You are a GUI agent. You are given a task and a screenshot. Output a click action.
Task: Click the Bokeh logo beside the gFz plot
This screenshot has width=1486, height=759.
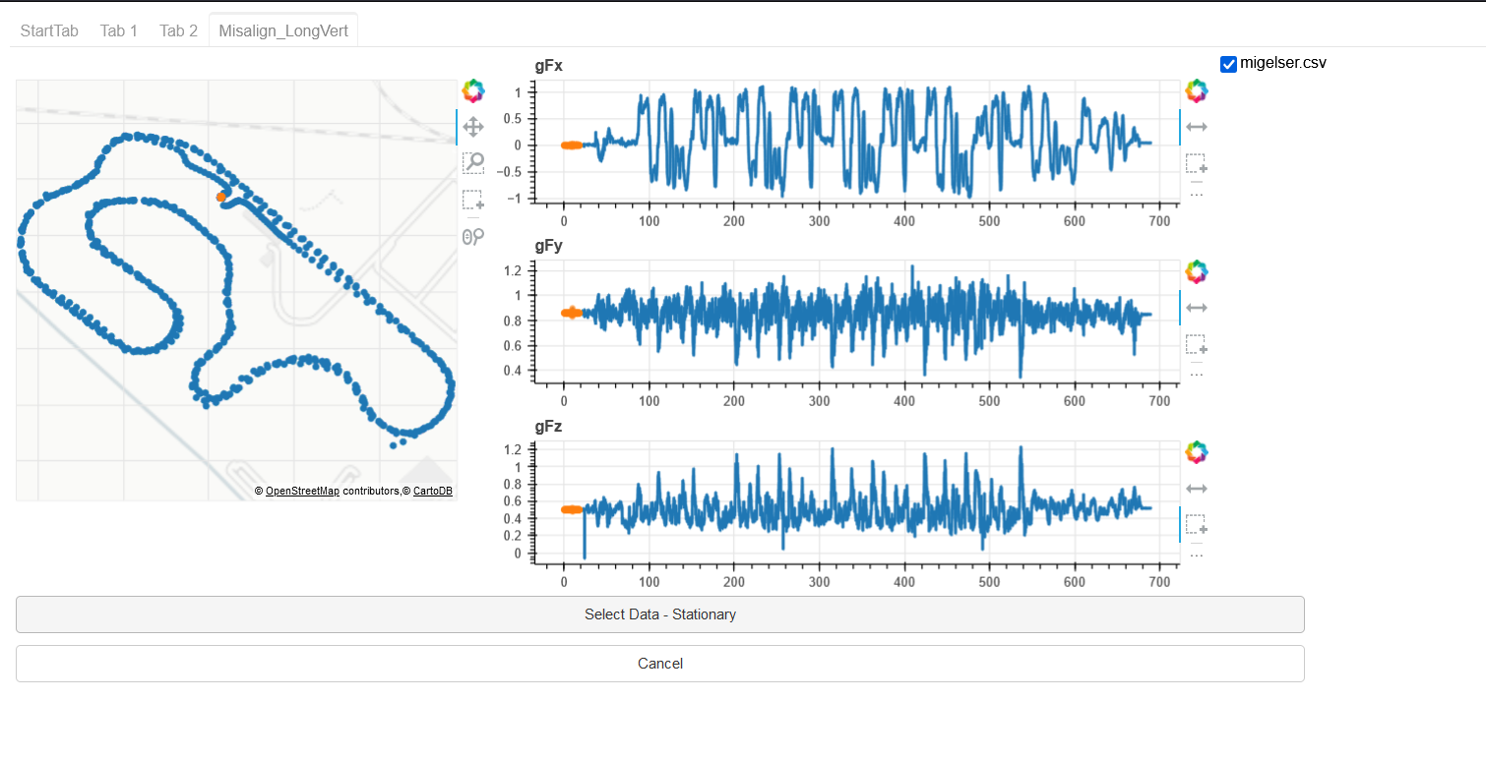click(1197, 453)
